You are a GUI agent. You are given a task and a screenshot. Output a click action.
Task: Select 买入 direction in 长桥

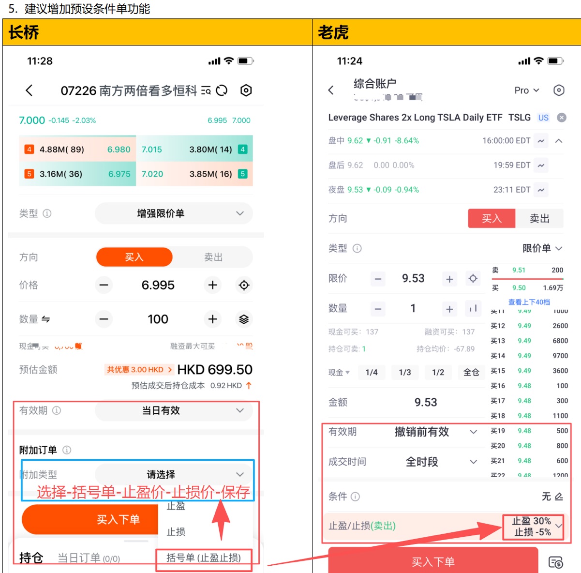point(134,257)
